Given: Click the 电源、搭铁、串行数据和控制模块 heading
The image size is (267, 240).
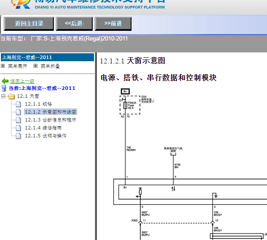Looking at the screenshot, I should tap(158, 78).
